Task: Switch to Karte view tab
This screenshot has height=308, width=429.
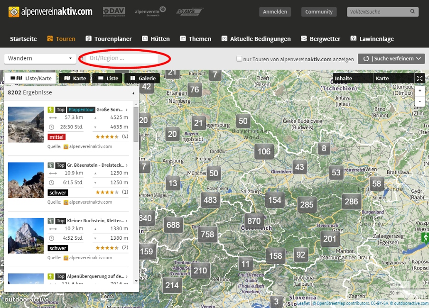Action: point(75,79)
